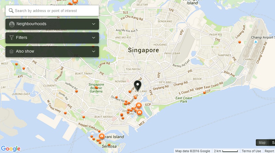Viewport: 275px width, 153px height.
Task: Click the orange dot near Serangoon Rd
Action: pyautogui.click(x=130, y=92)
